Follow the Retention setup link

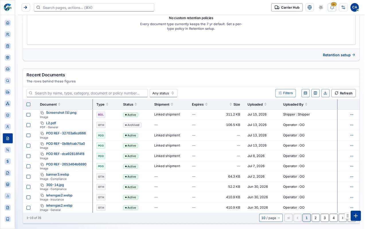[339, 55]
